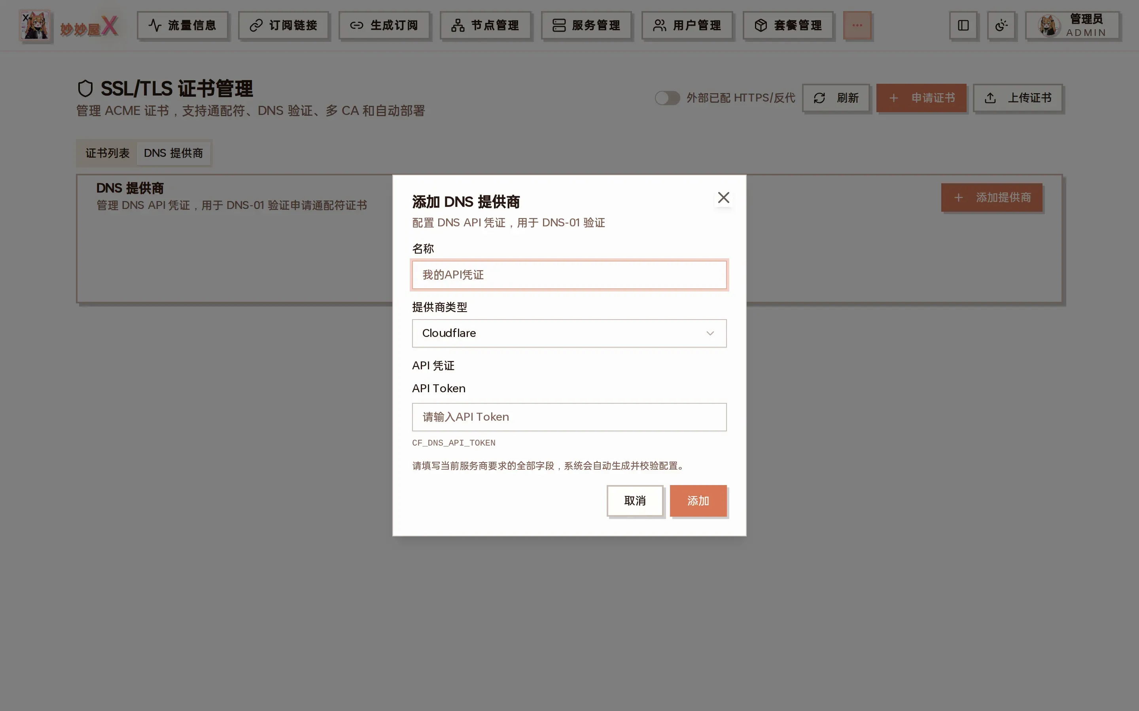Click the fox avatar site icon
Image resolution: width=1139 pixels, height=711 pixels.
[35, 25]
